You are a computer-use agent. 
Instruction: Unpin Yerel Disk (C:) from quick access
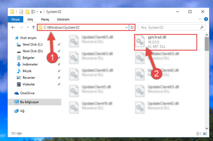[x=59, y=45]
